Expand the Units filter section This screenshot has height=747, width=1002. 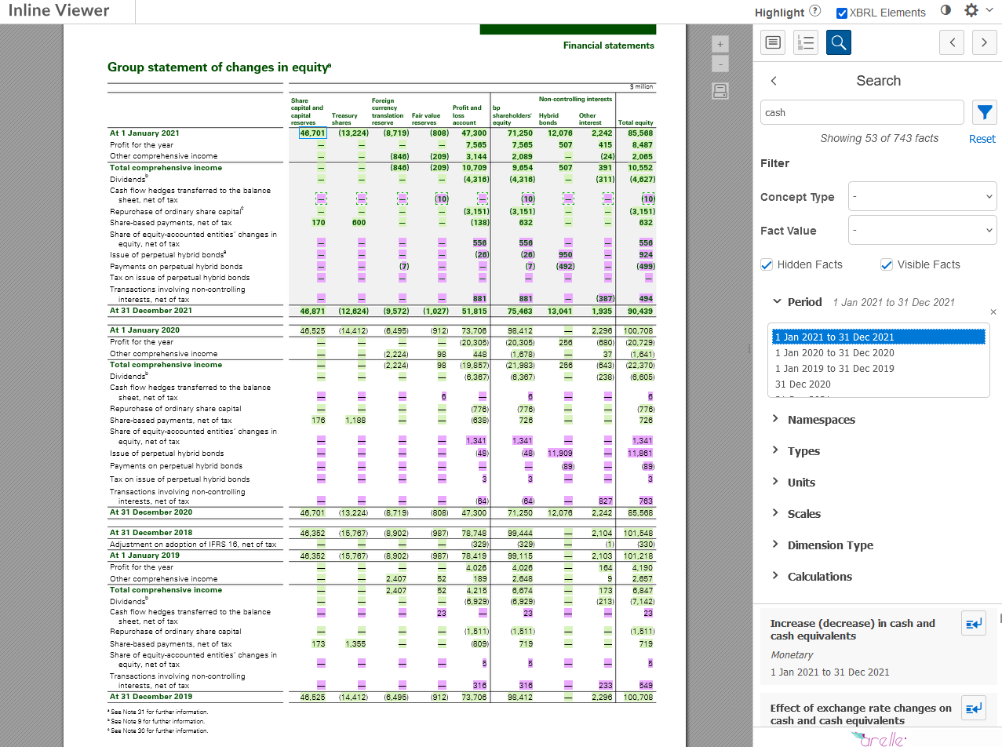(x=793, y=483)
